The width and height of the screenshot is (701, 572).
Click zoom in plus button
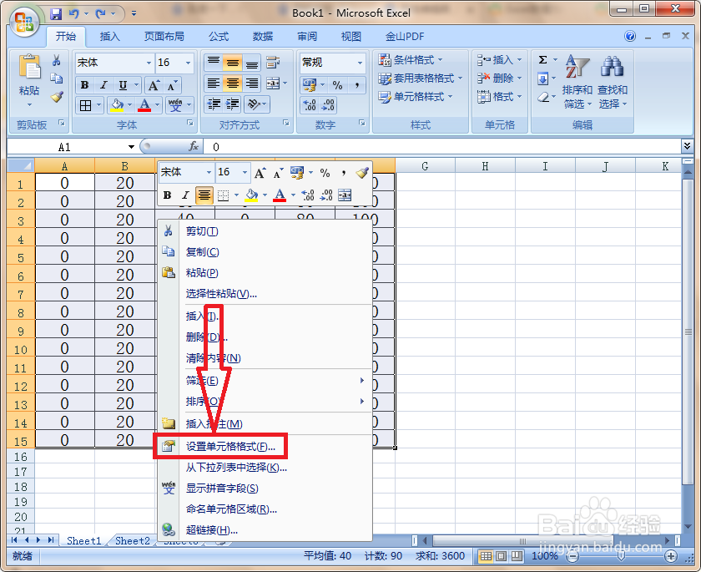[671, 556]
